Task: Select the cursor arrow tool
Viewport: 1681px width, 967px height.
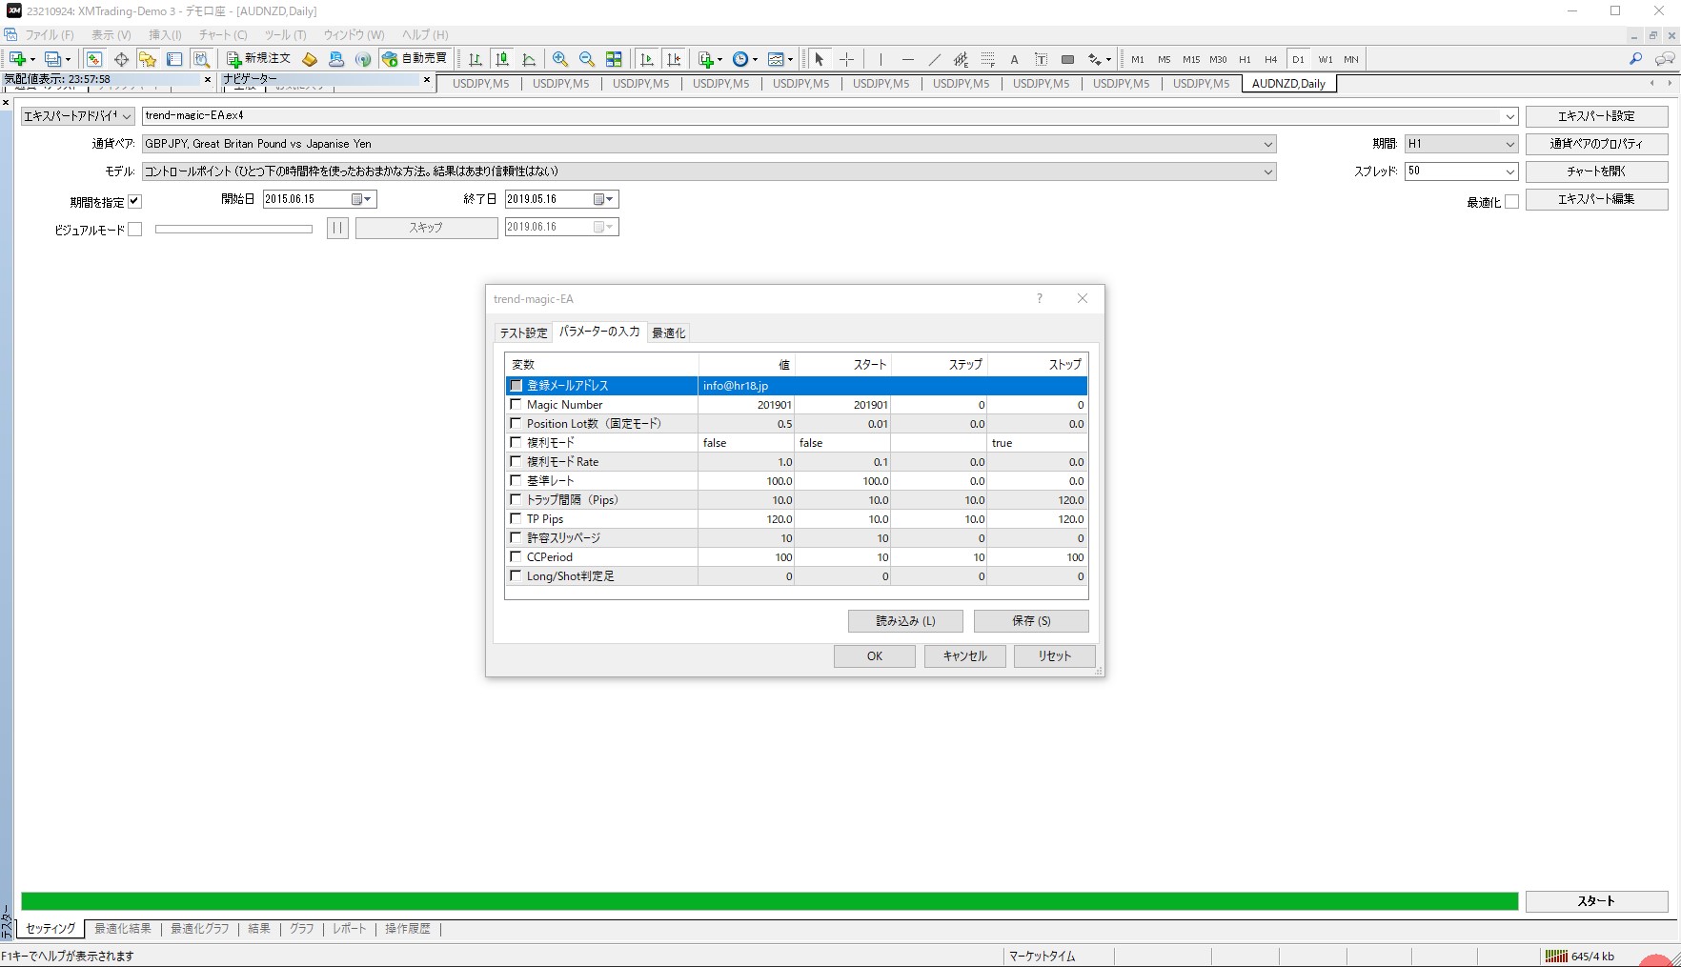Action: [x=819, y=59]
